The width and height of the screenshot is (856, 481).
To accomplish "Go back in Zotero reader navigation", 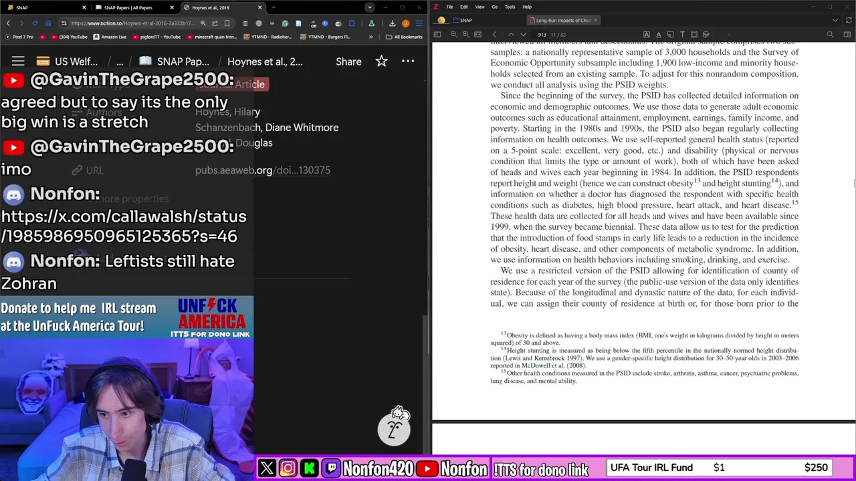I will 494,35.
